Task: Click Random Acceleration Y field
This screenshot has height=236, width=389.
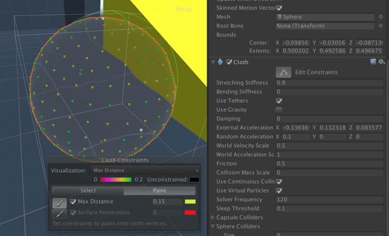Action: tap(332, 136)
